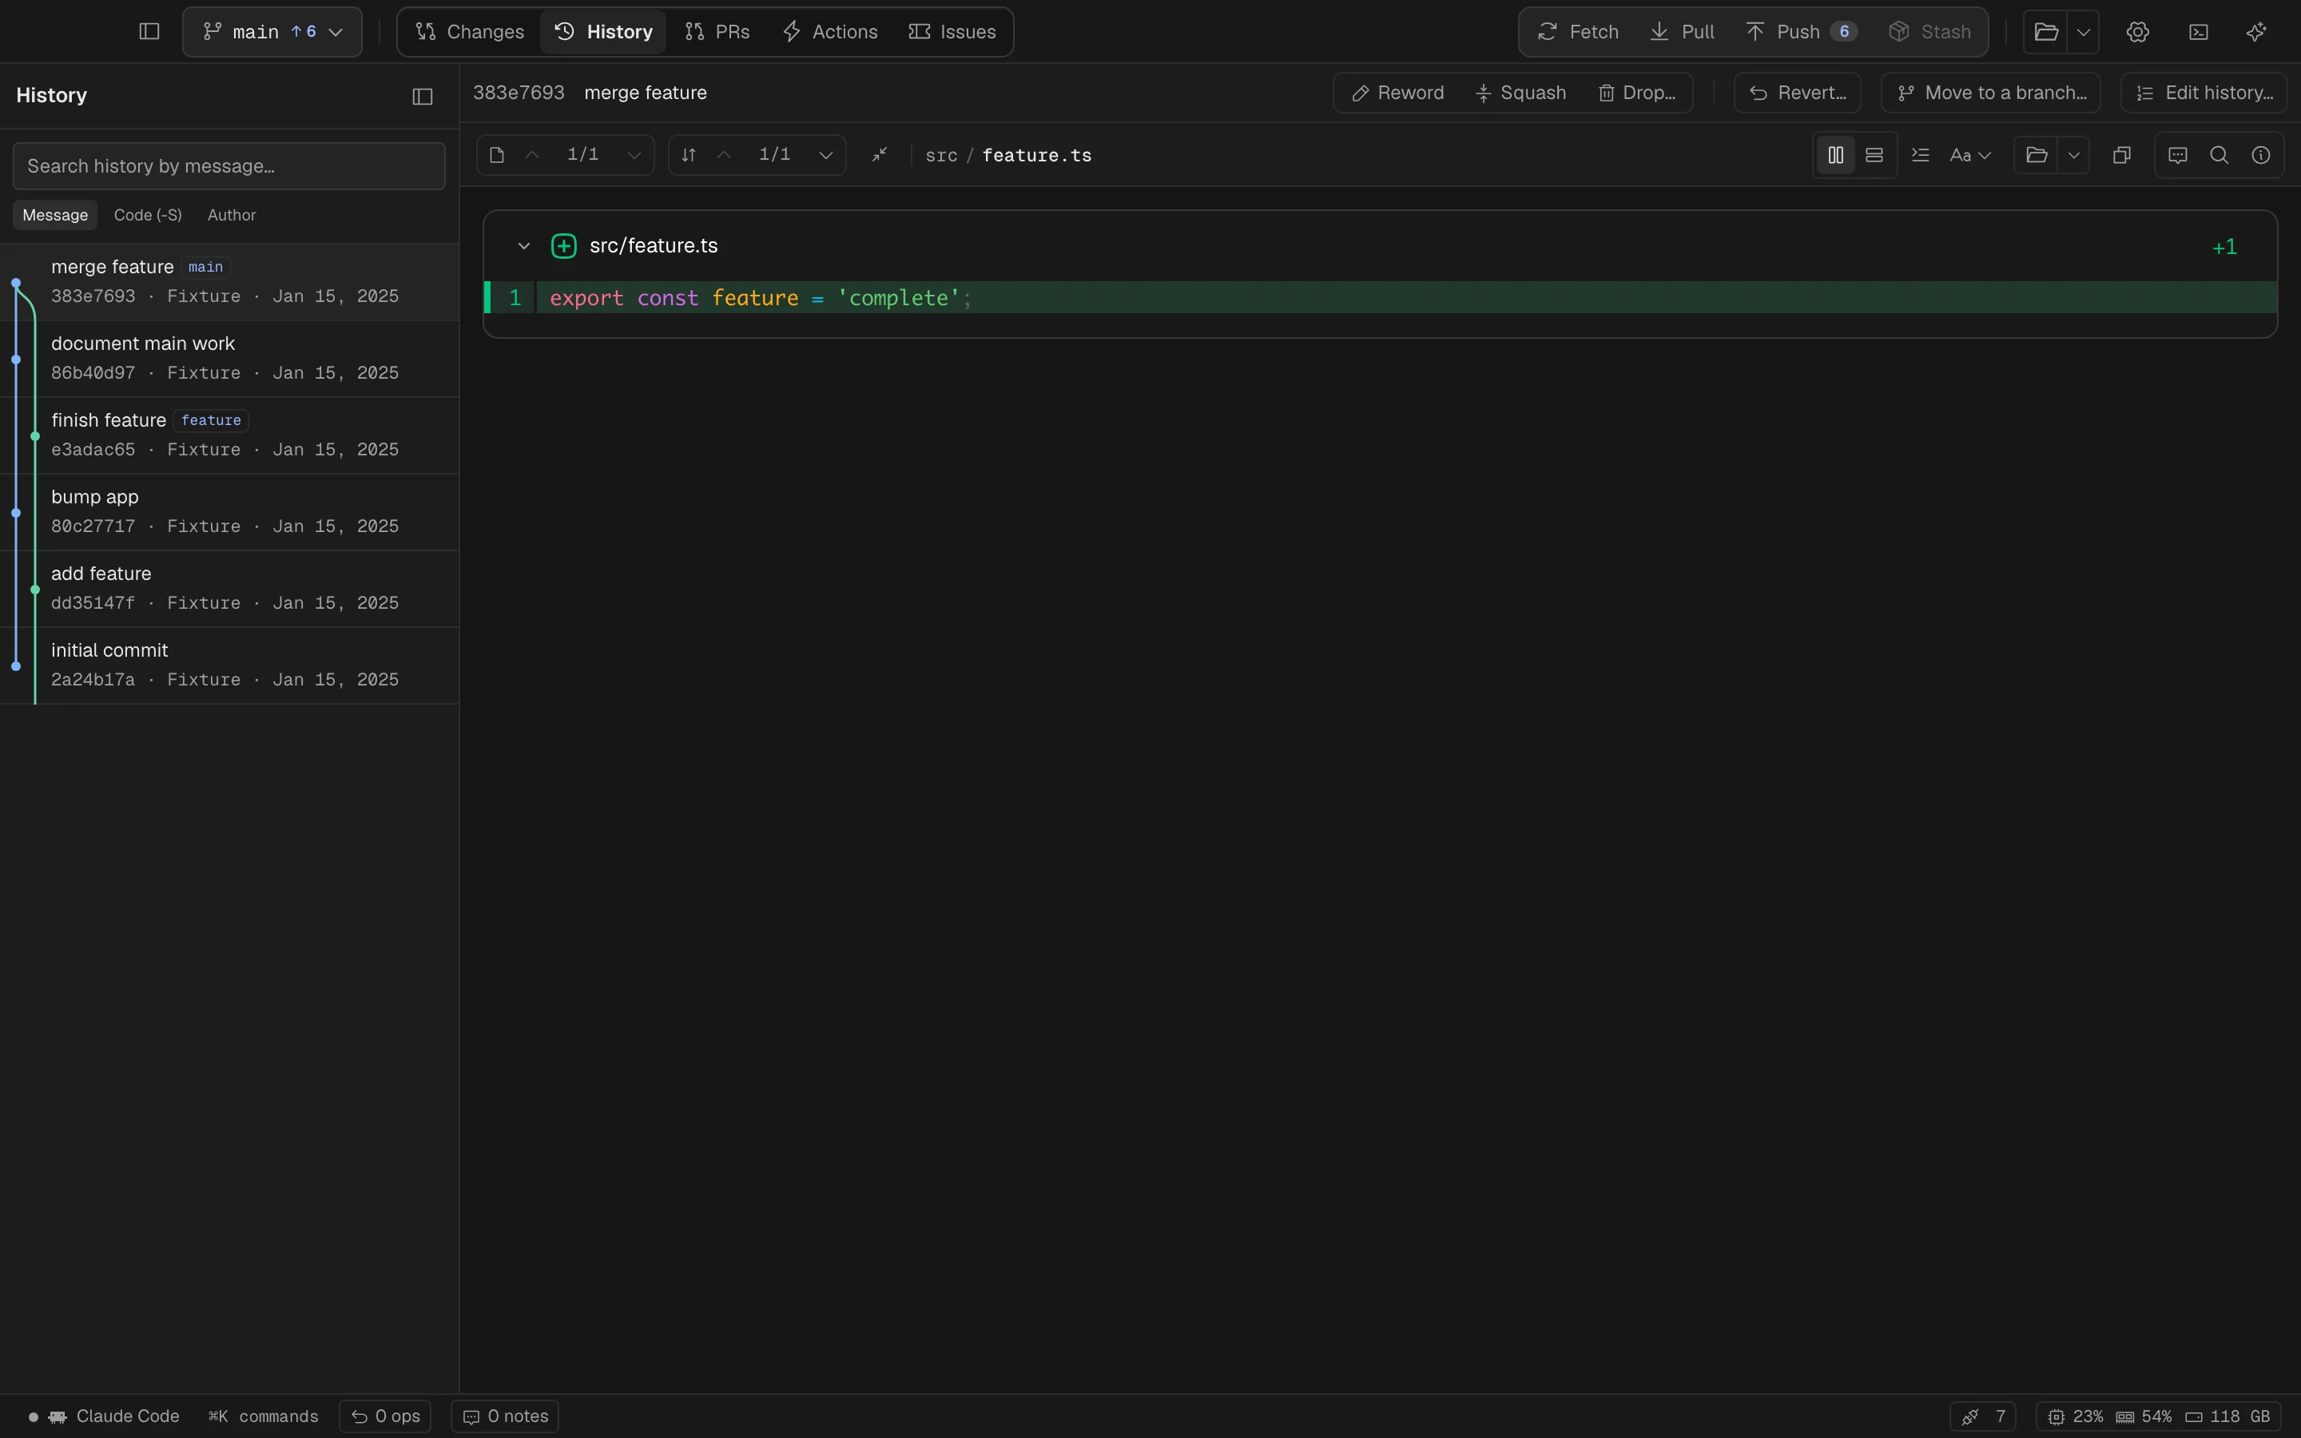Click the 0 notes button
The height and width of the screenshot is (1438, 2301).
coord(505,1416)
